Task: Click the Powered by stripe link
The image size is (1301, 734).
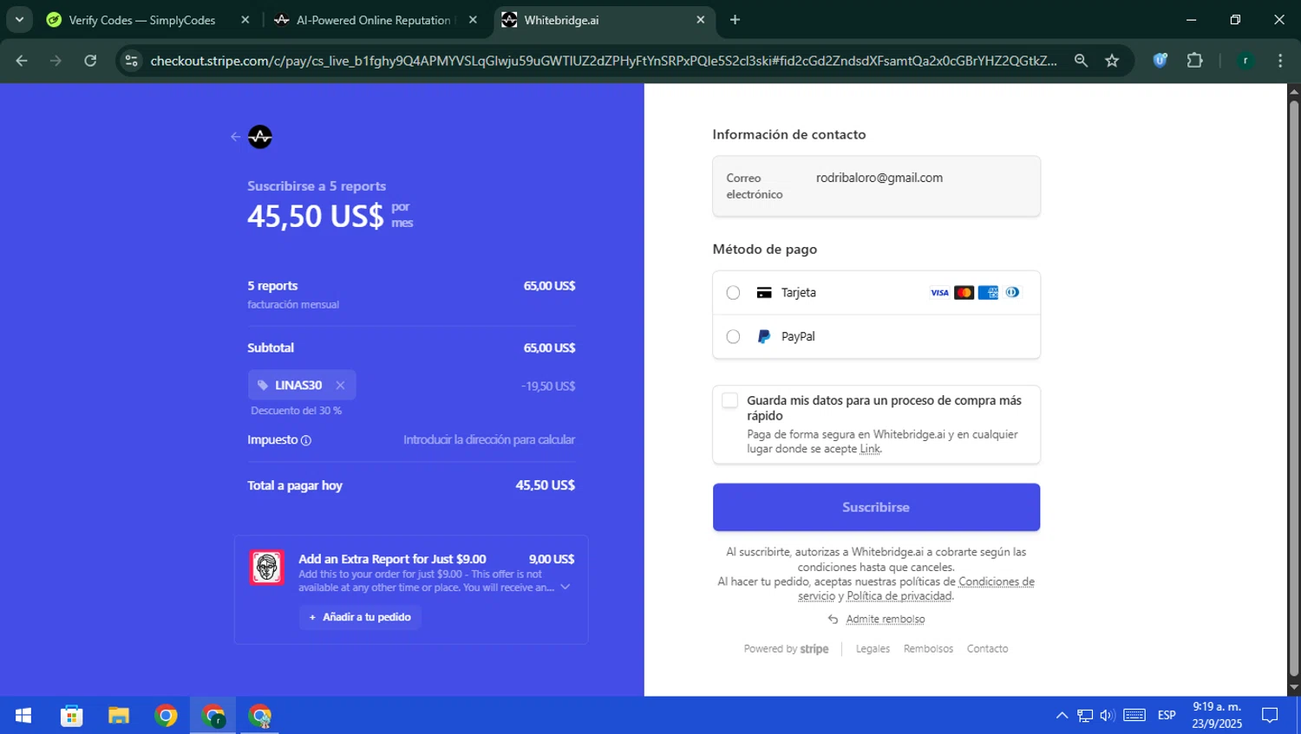Action: pyautogui.click(x=786, y=649)
